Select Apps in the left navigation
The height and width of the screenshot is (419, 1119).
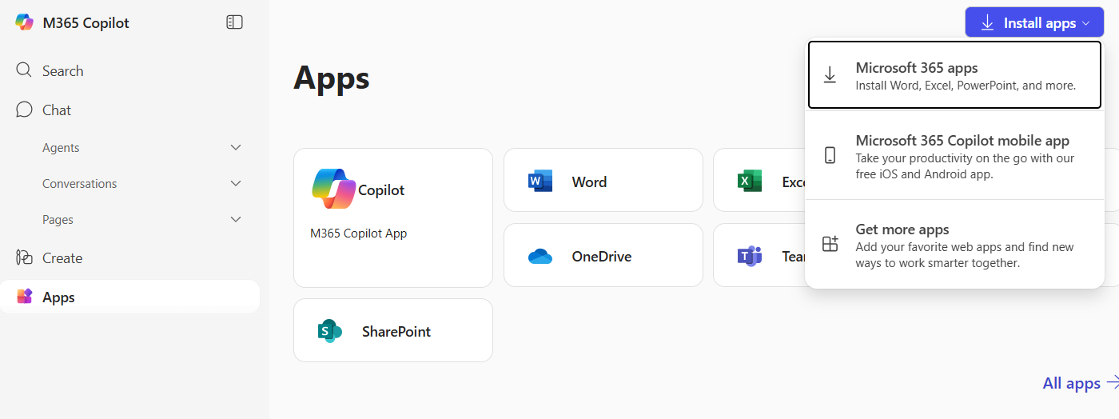[x=129, y=297]
